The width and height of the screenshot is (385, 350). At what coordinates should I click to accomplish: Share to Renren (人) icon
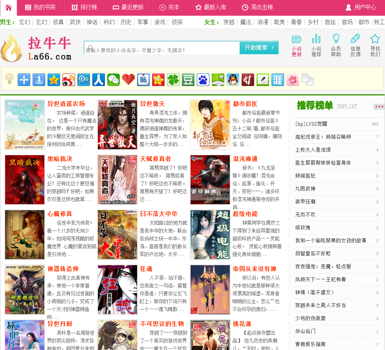pyautogui.click(x=99, y=80)
